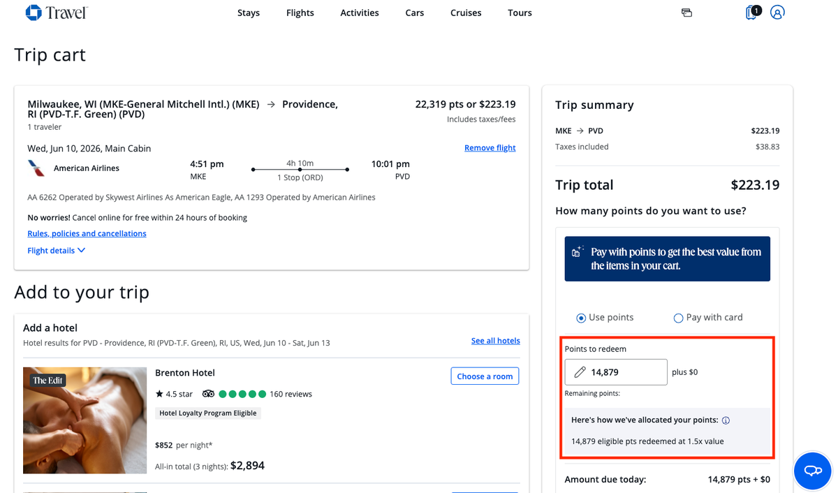Open See all hotels link

(495, 340)
